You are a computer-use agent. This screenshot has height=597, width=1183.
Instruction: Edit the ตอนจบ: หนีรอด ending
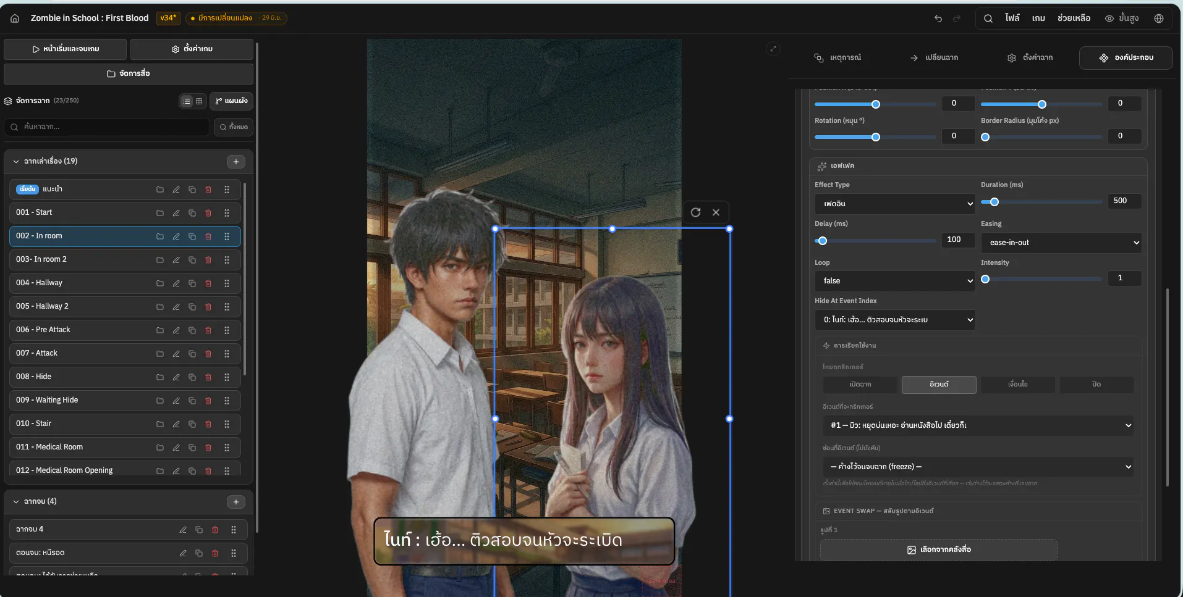[183, 553]
